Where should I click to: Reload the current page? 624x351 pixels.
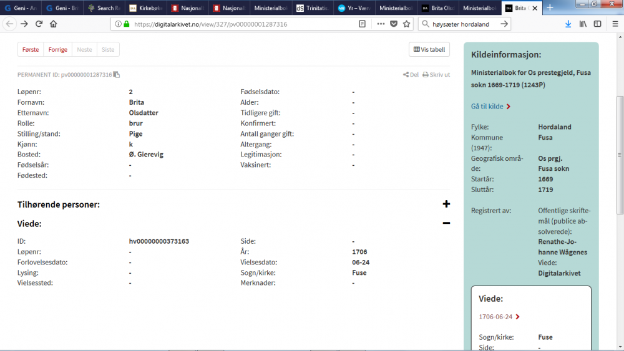click(39, 24)
